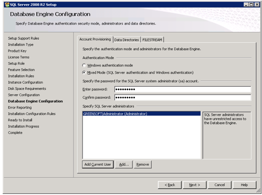Click Server Configuration step
The width and height of the screenshot is (262, 195).
click(24, 95)
